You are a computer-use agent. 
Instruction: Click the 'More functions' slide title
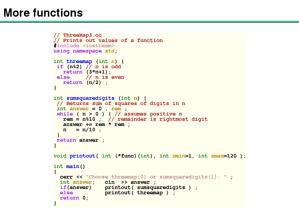pos(43,13)
